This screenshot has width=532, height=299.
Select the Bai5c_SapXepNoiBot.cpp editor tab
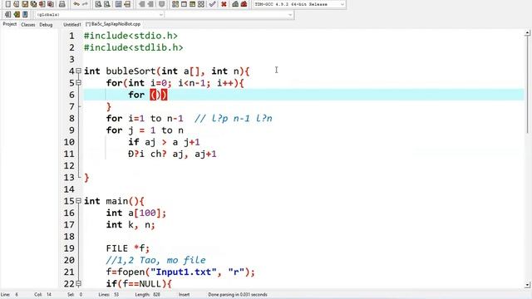(113, 24)
